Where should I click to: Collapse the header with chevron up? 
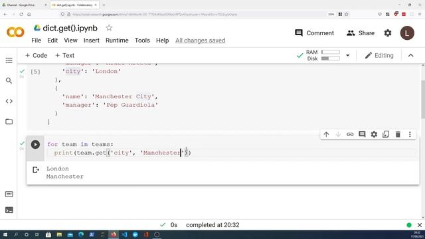410,56
